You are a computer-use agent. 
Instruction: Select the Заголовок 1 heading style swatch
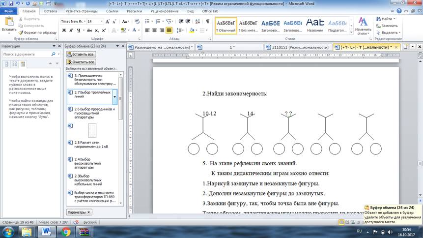pos(271,24)
